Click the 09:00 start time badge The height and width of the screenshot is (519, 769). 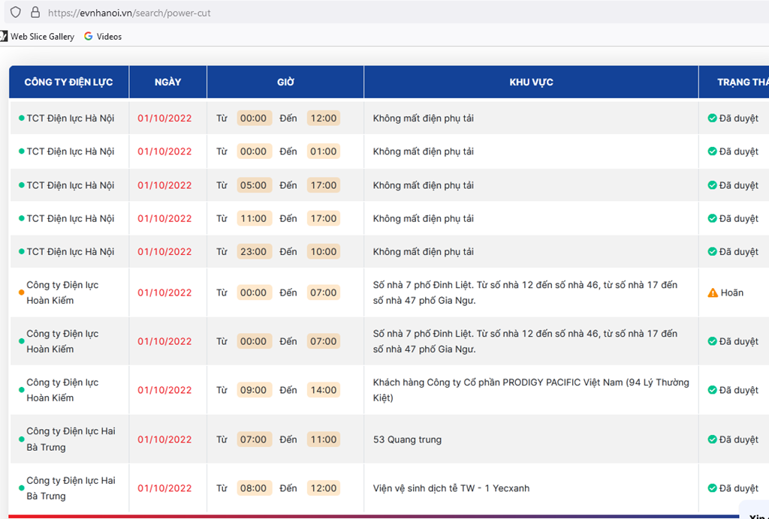coord(254,390)
